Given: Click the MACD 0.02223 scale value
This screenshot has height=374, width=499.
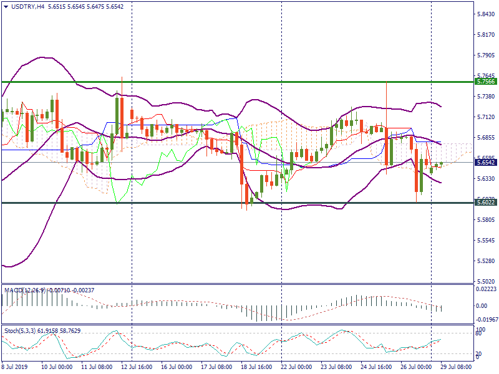Looking at the screenshot, I should 485,289.
